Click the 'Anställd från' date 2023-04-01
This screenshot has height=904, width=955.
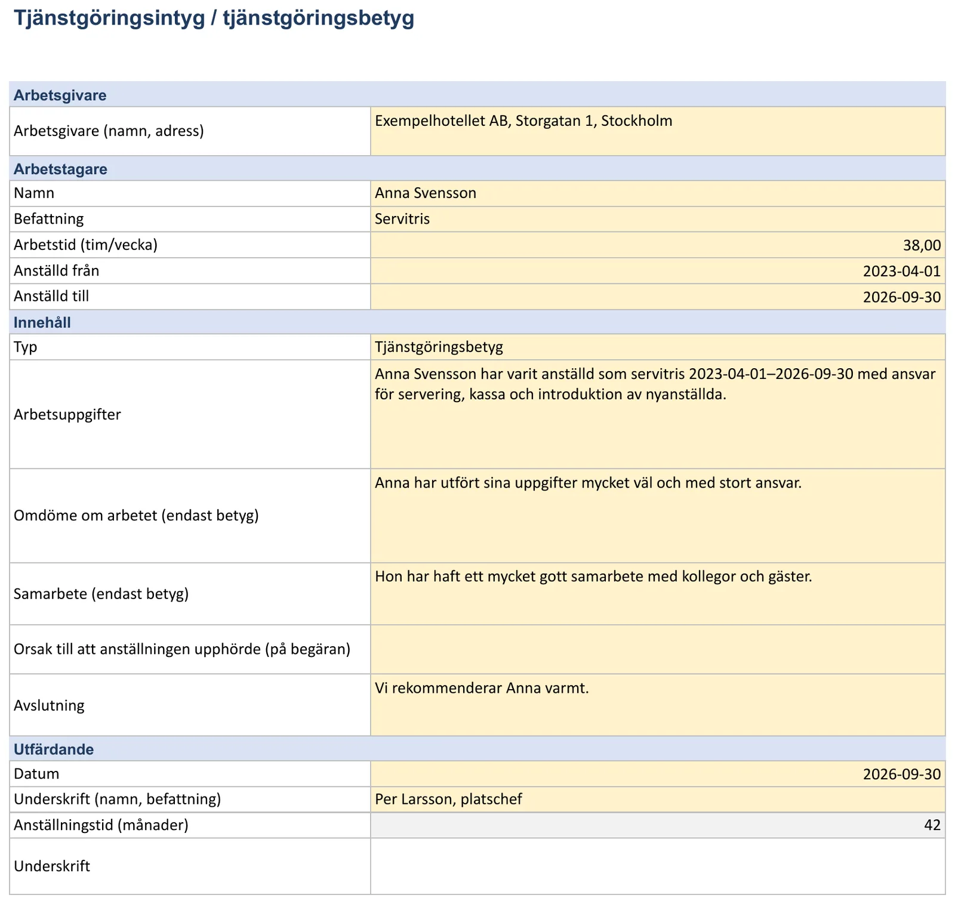pyautogui.click(x=658, y=271)
